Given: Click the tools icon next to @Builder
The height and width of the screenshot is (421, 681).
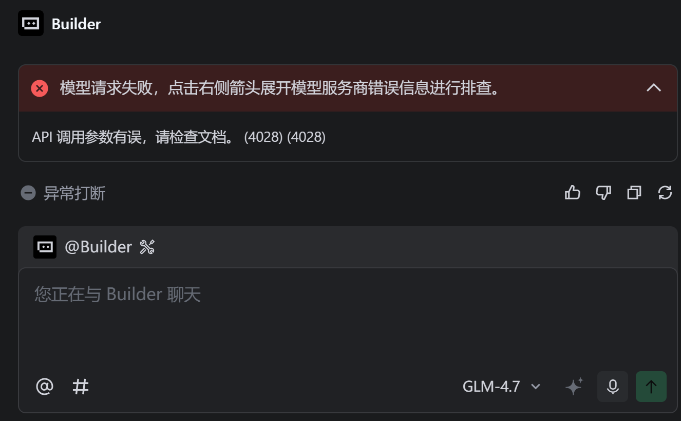Looking at the screenshot, I should [x=147, y=247].
